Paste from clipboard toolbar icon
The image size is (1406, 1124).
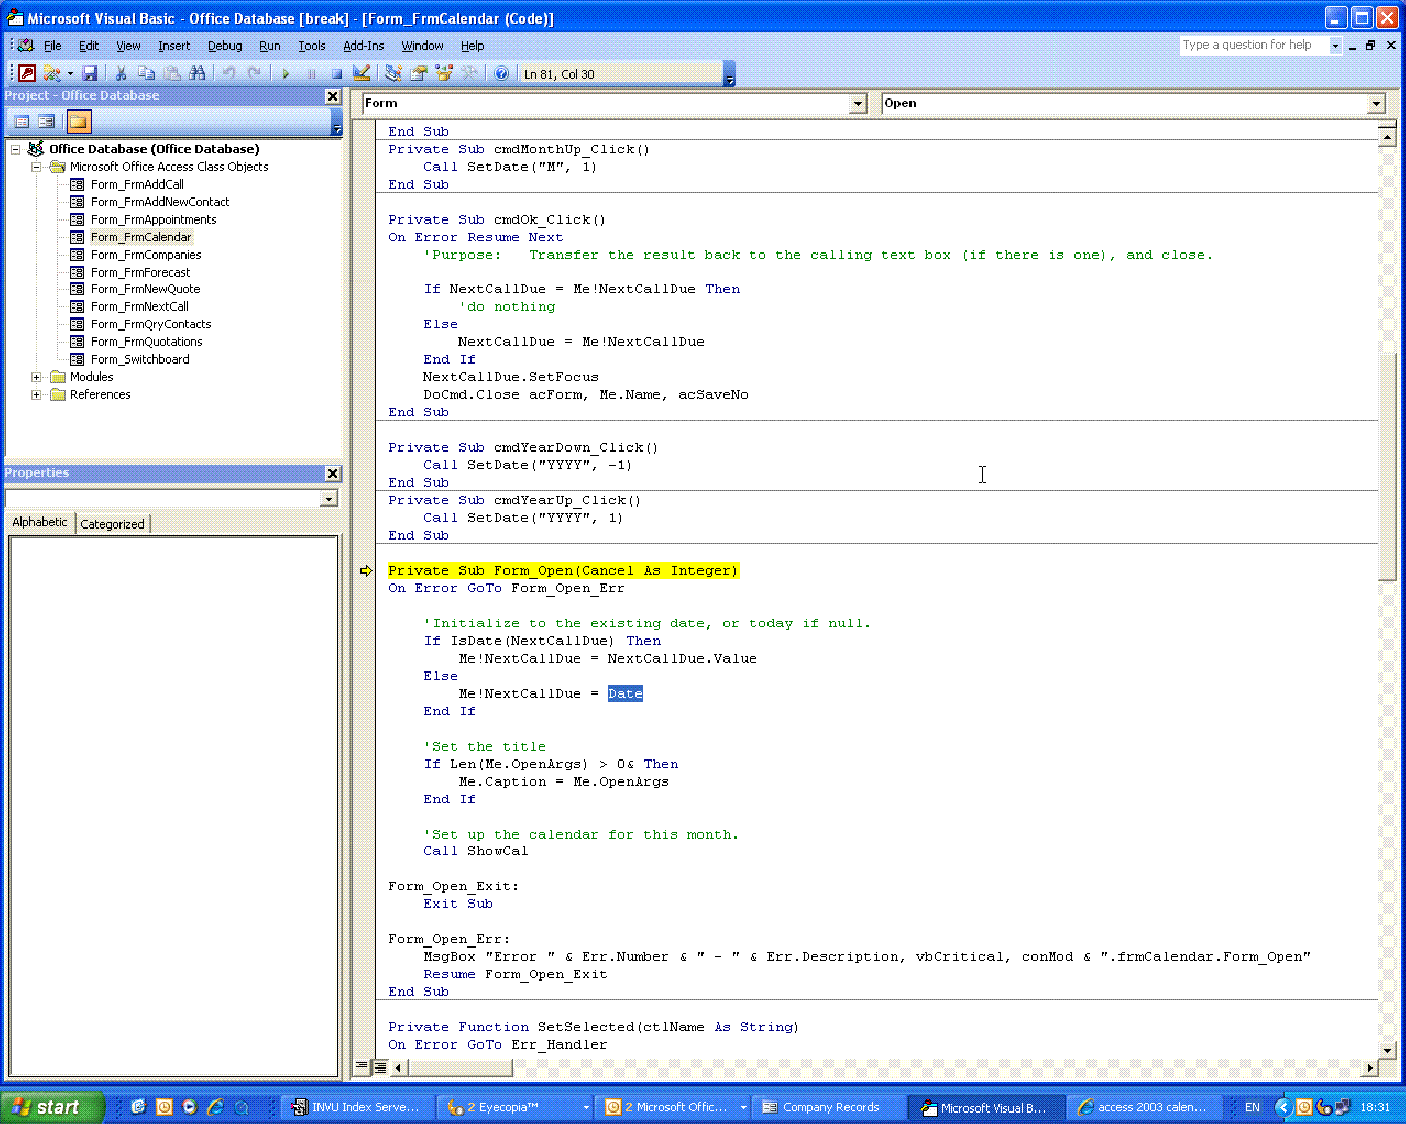click(172, 73)
